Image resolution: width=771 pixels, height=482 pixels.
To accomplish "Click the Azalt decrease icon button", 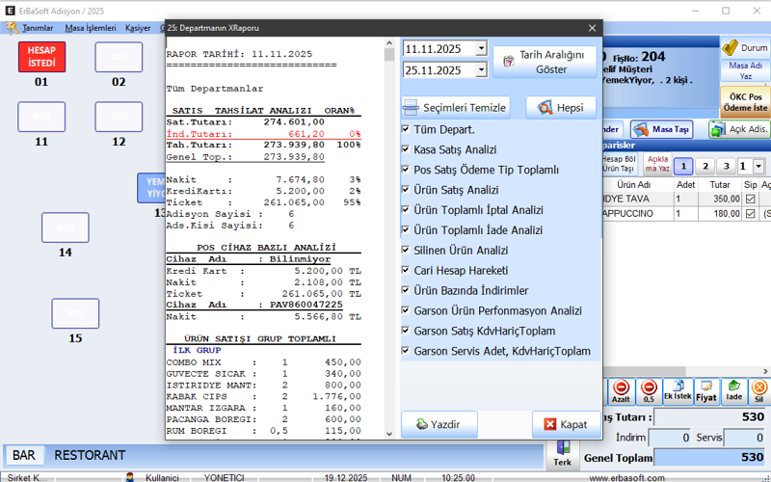I will [622, 391].
